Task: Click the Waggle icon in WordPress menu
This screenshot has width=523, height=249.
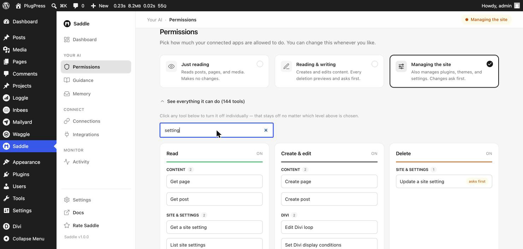Action: click(6, 134)
